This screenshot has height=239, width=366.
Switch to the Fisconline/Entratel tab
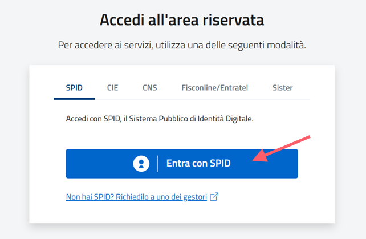[214, 88]
